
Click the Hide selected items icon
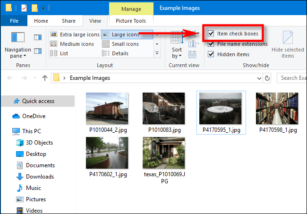tap(288, 38)
